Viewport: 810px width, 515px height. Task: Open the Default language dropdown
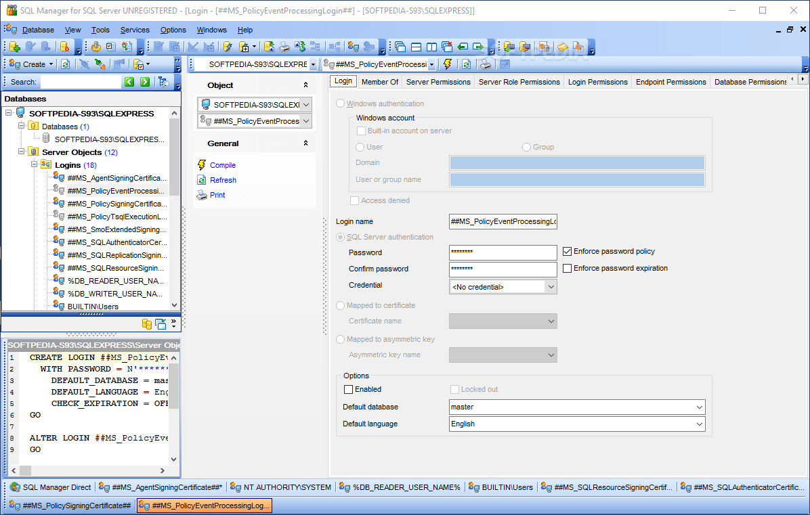pyautogui.click(x=699, y=424)
